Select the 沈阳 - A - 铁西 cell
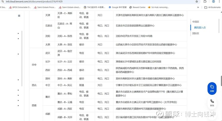Viewport: 222px width, 121px height. (66, 36)
